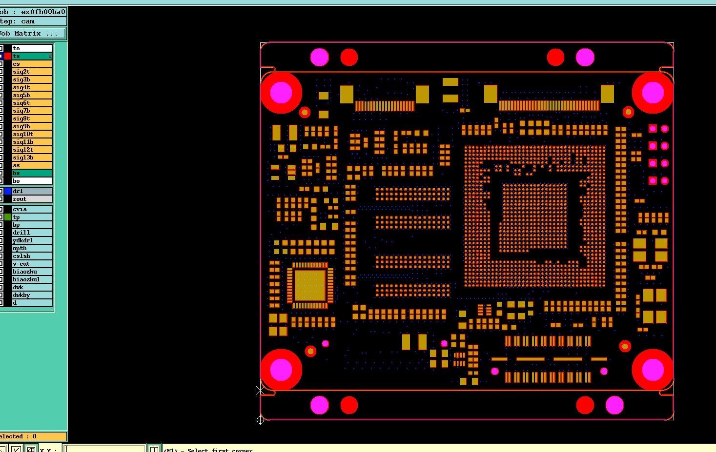716x452 pixels.
Task: Toggle the checkbox for layer tp
Action: [x=1, y=217]
